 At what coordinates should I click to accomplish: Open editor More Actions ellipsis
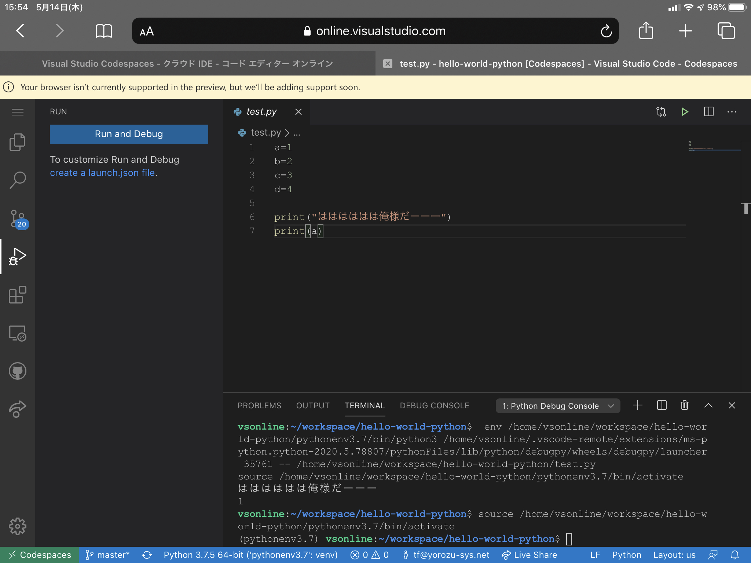[732, 112]
